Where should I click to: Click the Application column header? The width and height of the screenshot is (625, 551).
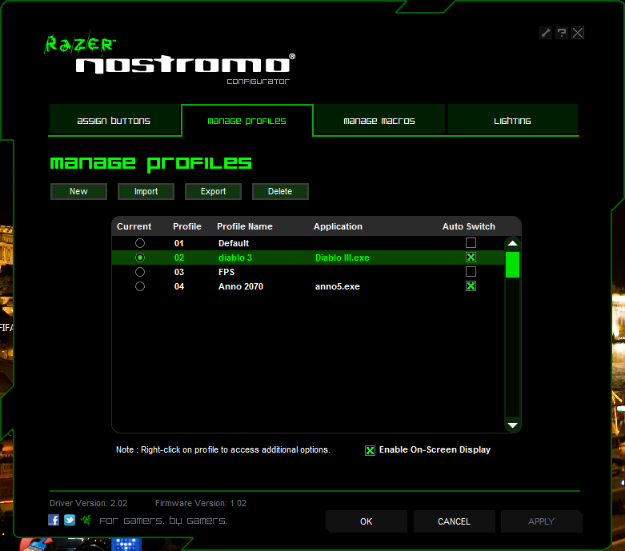click(x=338, y=226)
